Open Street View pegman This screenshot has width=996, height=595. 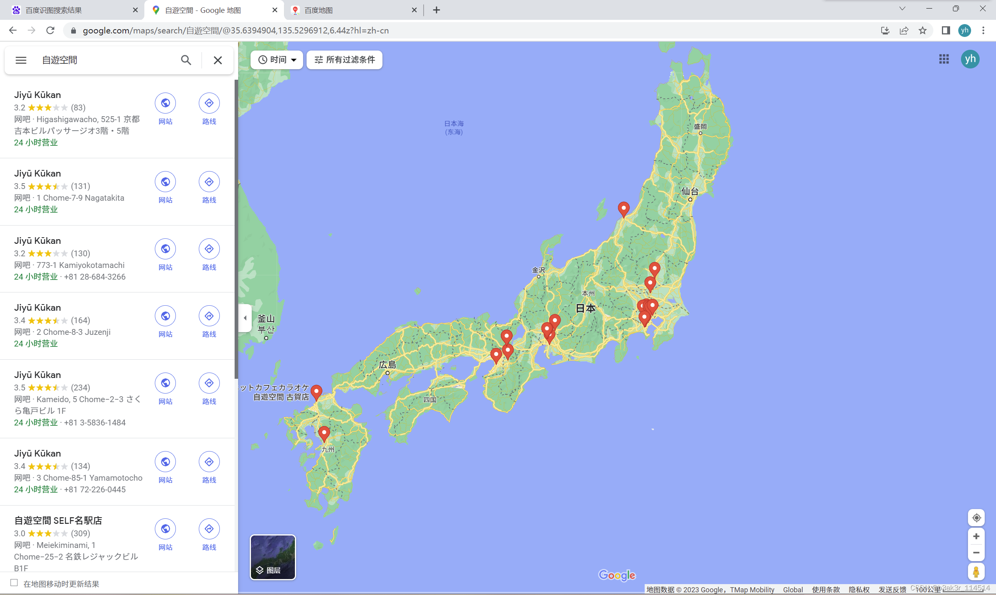click(x=976, y=572)
